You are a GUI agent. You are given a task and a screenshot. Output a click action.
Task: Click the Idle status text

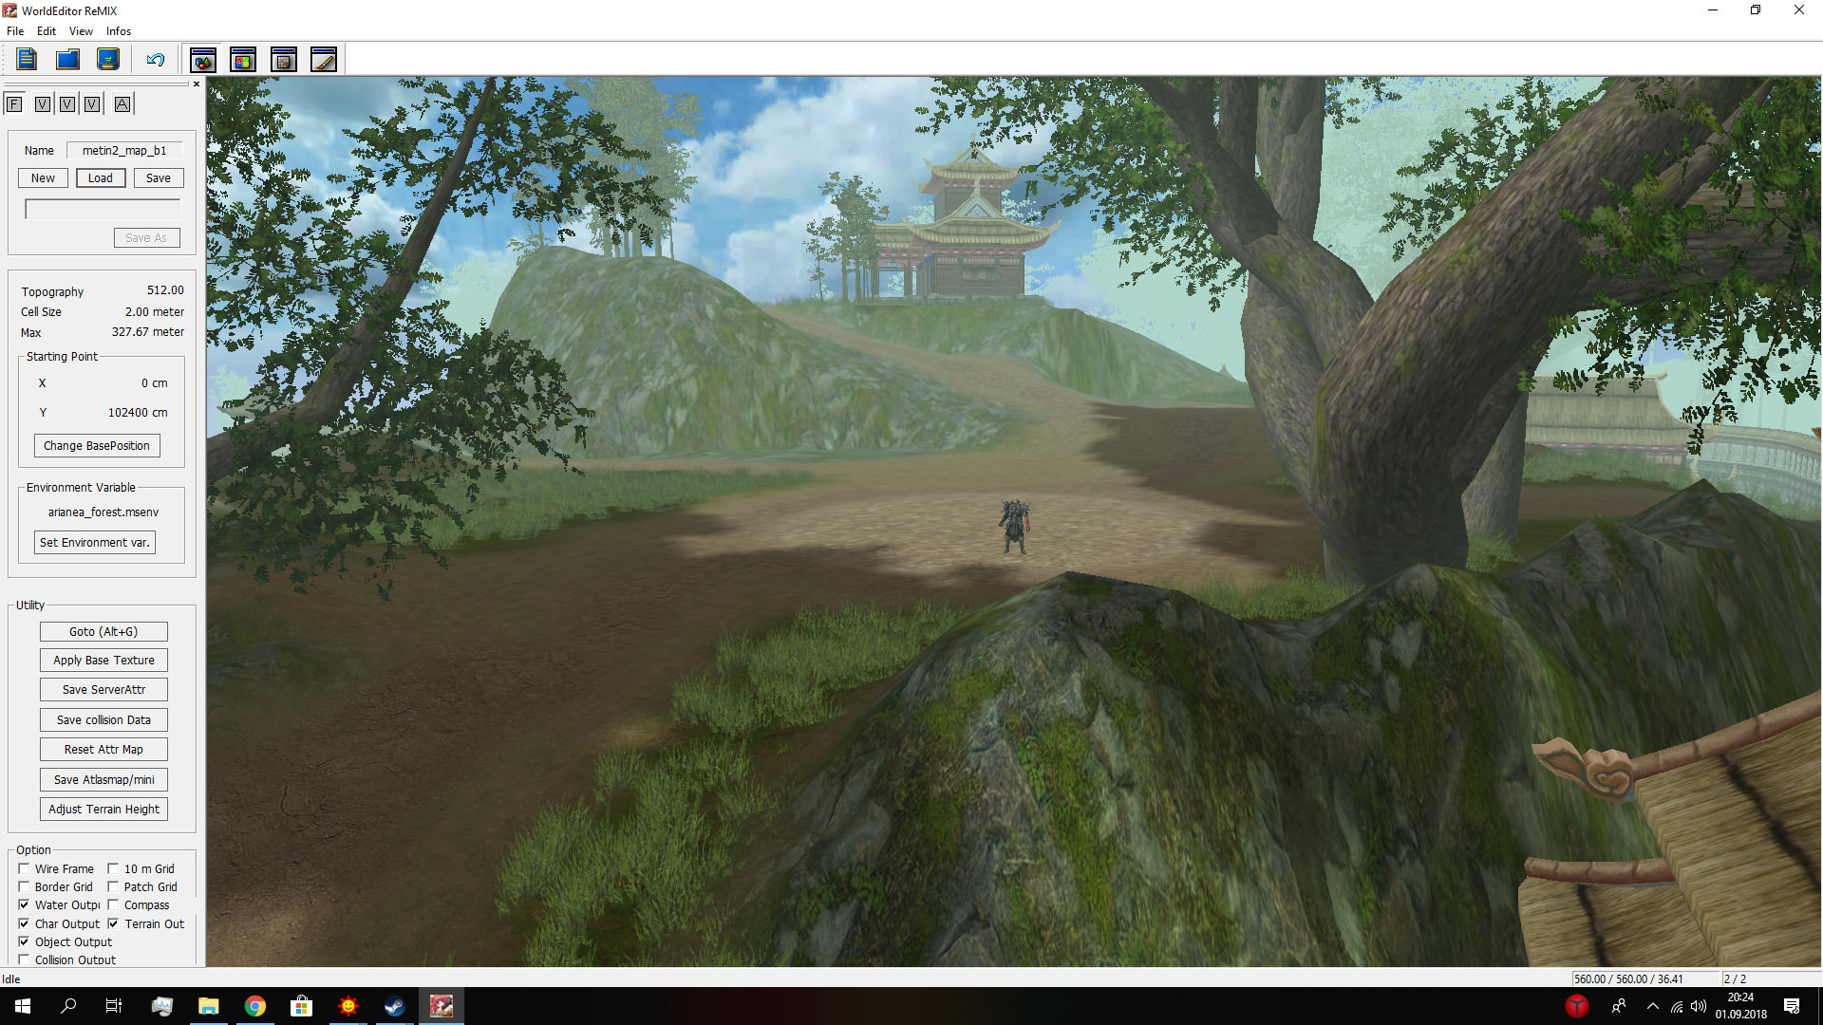(11, 978)
